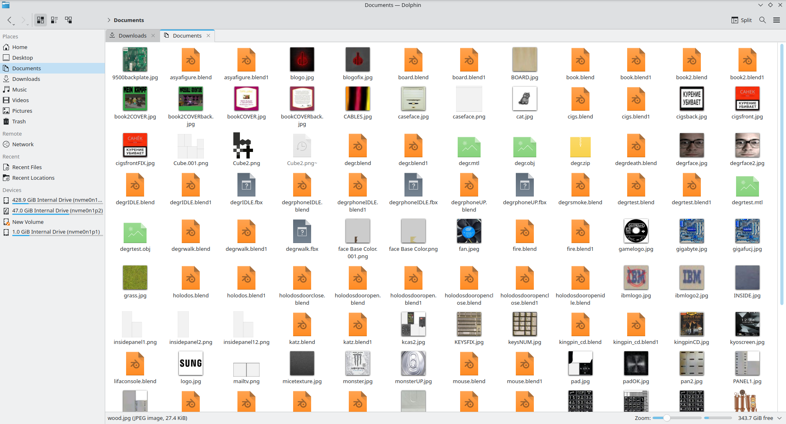The image size is (786, 424).
Task: Open the New Volume device
Action: 52,222
